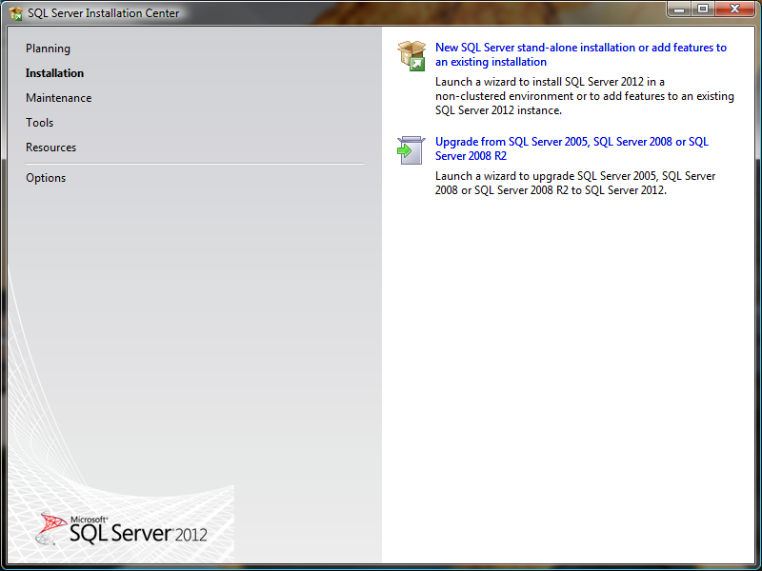Go to the Maintenance section
This screenshot has width=762, height=571.
point(59,98)
